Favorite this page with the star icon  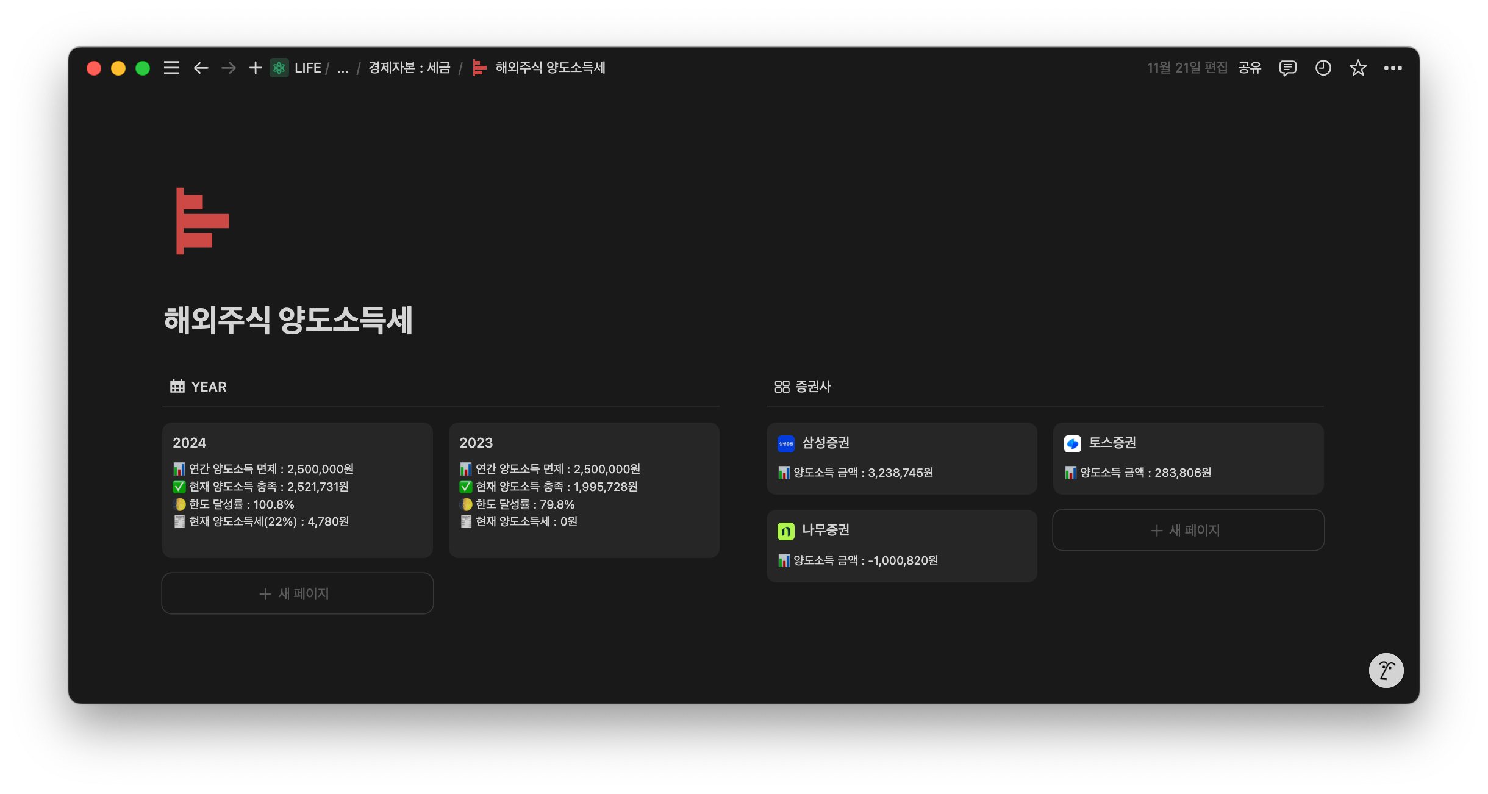tap(1357, 68)
